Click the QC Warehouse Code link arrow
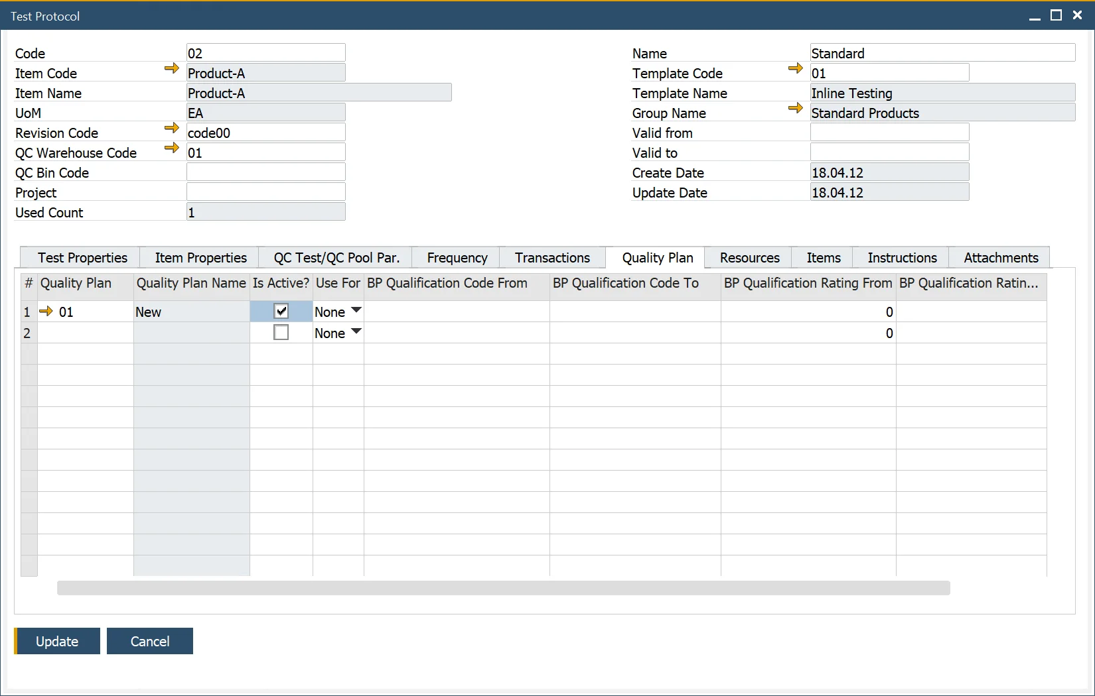This screenshot has height=696, width=1095. [172, 148]
